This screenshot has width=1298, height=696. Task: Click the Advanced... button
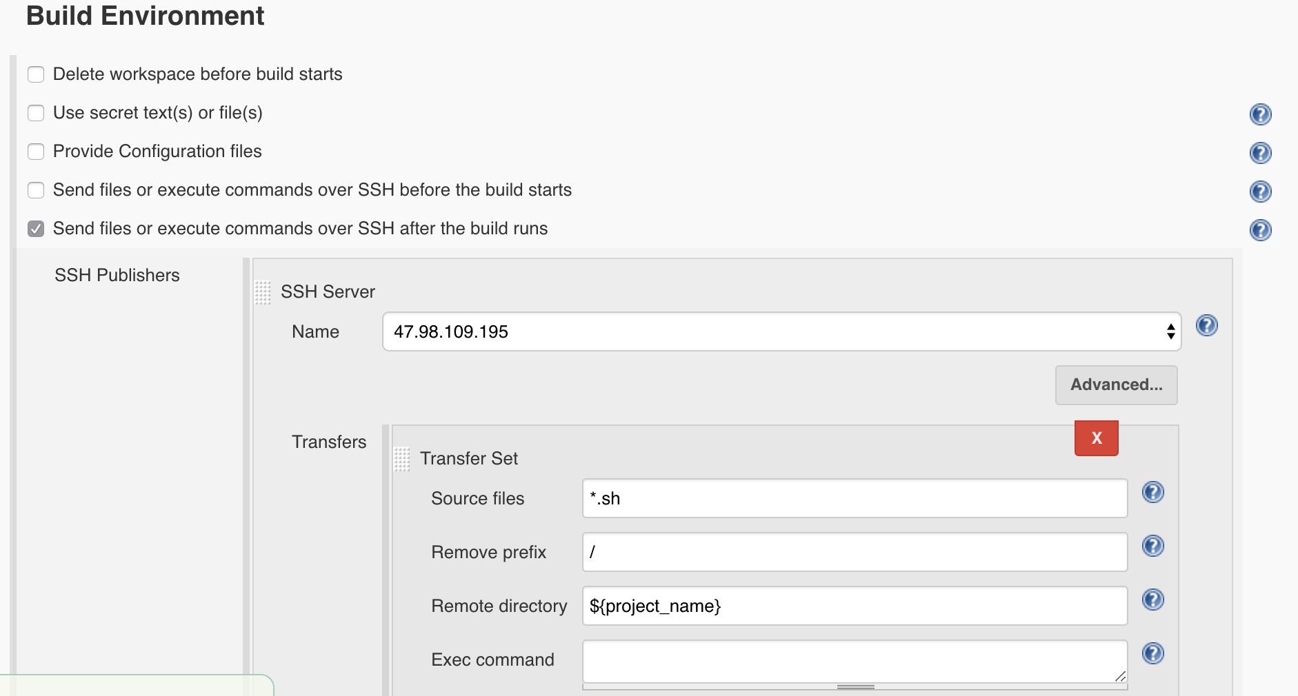tap(1116, 385)
